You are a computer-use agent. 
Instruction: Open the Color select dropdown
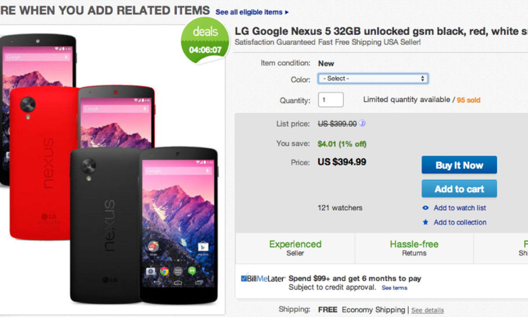point(373,78)
